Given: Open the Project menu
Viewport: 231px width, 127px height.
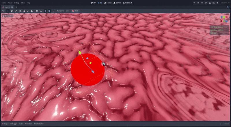Looking at the screenshot, I should 10,3.
